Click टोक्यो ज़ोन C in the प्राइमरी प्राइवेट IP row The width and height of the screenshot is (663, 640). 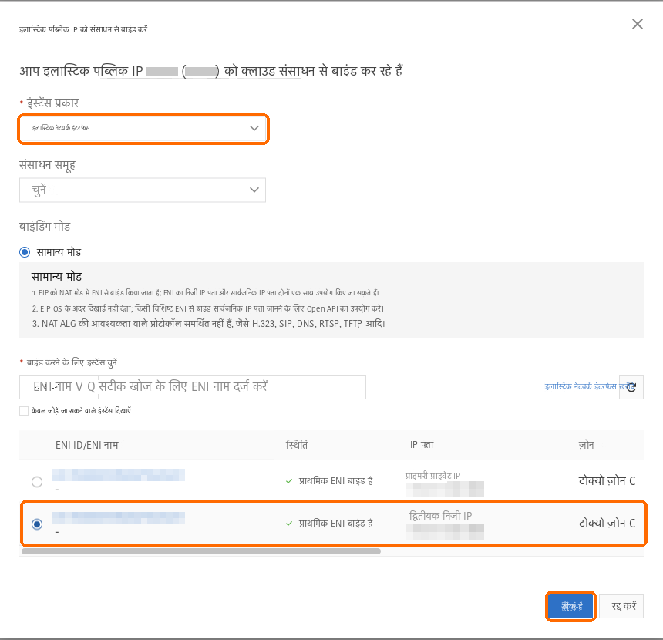point(607,481)
